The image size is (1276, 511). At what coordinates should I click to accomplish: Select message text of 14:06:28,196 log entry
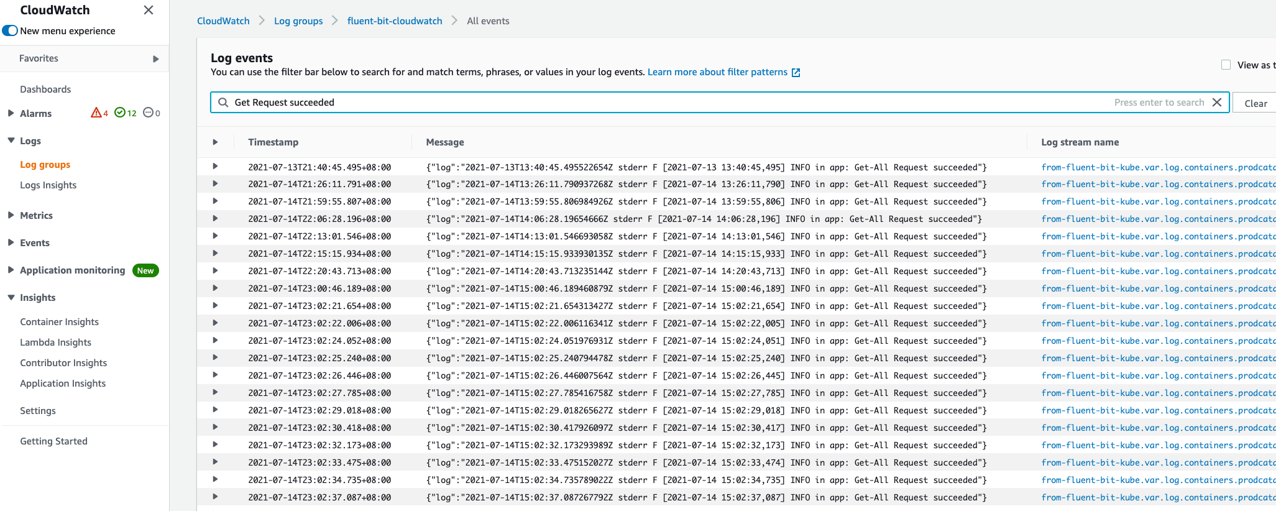click(704, 219)
